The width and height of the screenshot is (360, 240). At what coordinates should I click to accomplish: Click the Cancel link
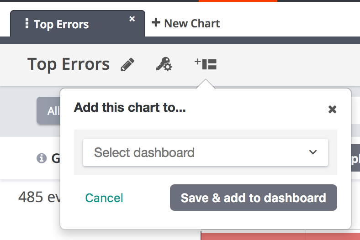[x=104, y=198]
